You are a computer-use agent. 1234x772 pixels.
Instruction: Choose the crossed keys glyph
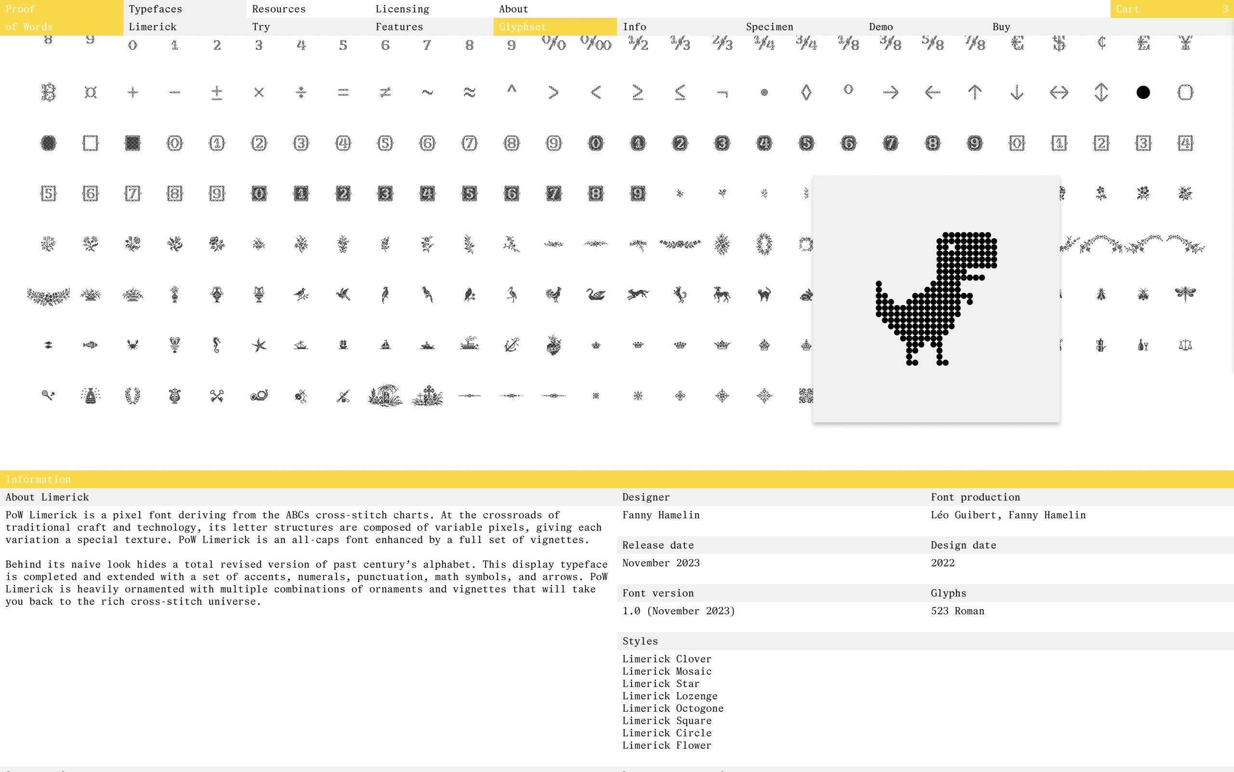216,396
